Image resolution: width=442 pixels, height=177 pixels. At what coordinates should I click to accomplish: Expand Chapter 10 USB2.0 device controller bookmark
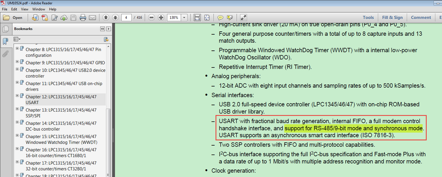[17, 69]
